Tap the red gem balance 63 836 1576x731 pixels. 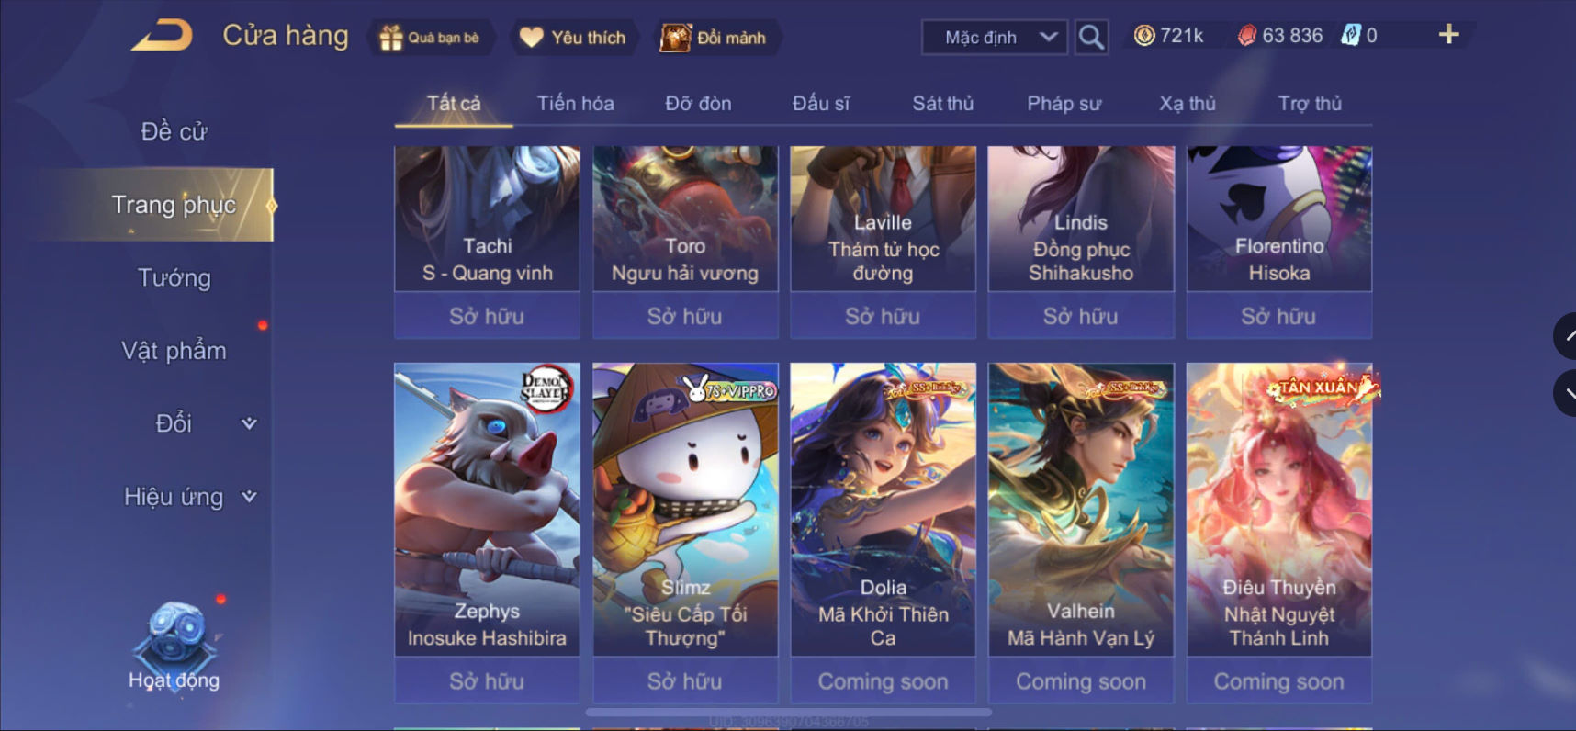pos(1280,36)
